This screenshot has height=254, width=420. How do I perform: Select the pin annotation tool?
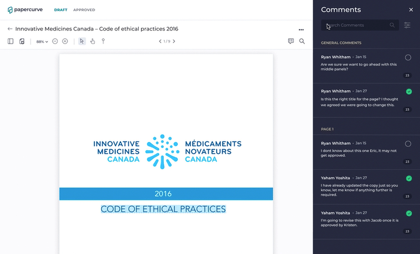[x=103, y=41]
